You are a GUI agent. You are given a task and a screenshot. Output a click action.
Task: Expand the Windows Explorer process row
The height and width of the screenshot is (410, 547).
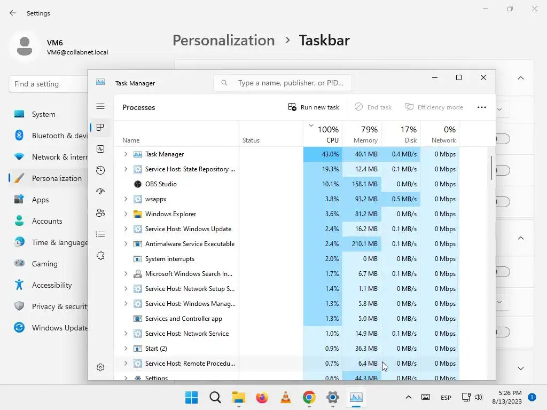tap(126, 214)
